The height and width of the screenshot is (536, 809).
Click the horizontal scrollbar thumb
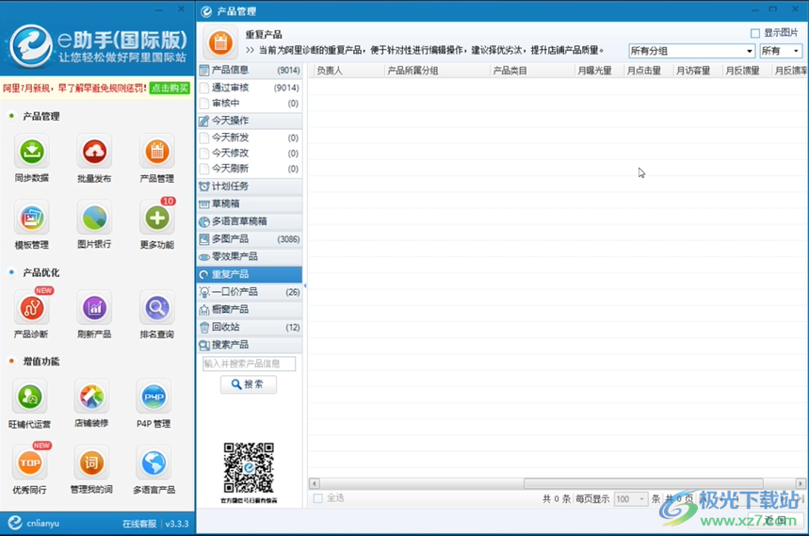pyautogui.click(x=643, y=484)
